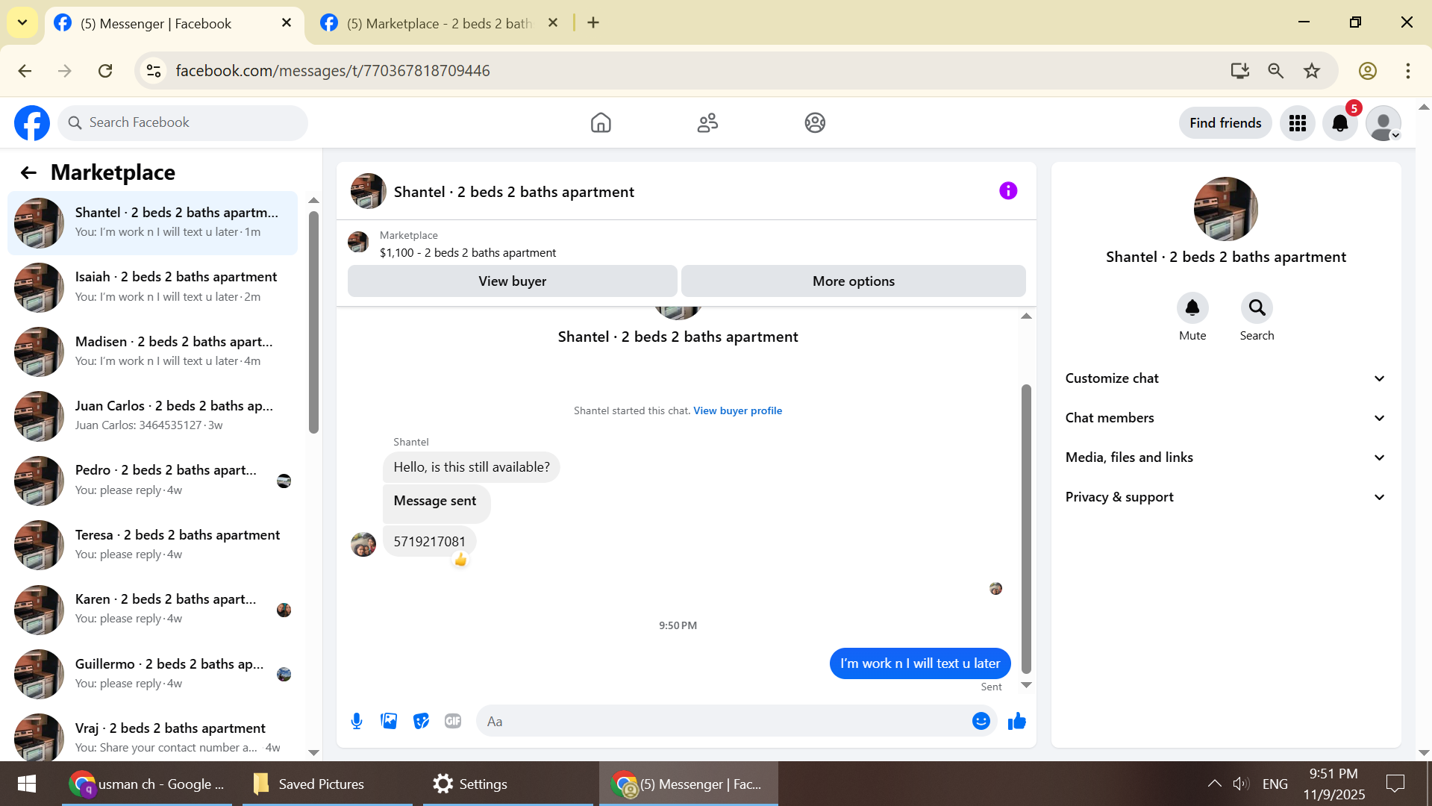Open Saved Pictures folder in taskbar

[328, 784]
